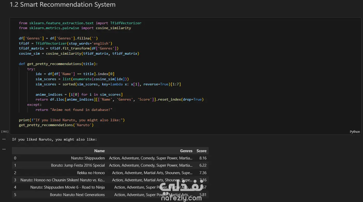The image size is (363, 202).
Task: Click the get_pretty_recommendations('Naruto') call line
Action: (56, 125)
